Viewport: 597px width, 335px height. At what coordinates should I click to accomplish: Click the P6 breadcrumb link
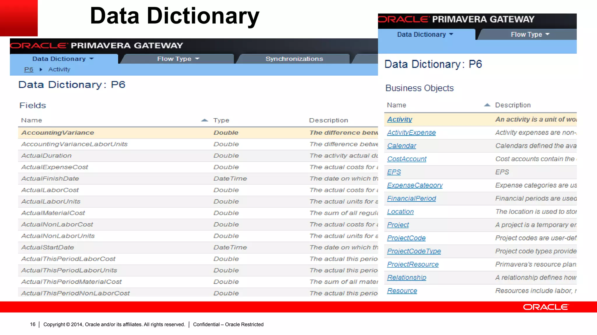click(29, 70)
